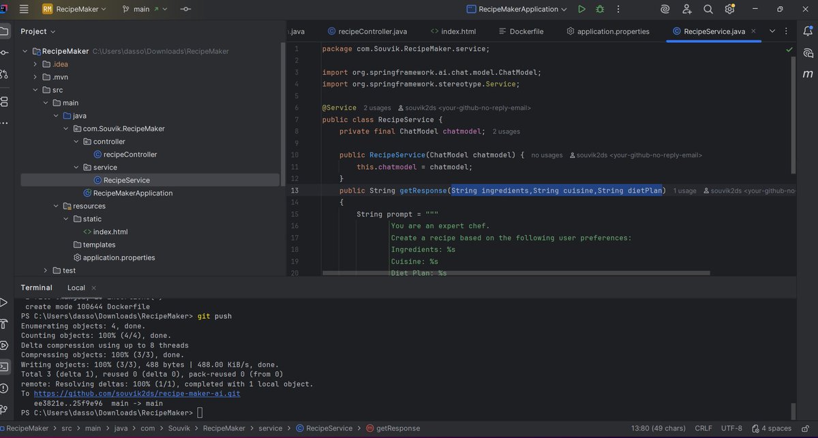Click the commit icon in title bar
The height and width of the screenshot is (438, 818).
[x=185, y=10]
